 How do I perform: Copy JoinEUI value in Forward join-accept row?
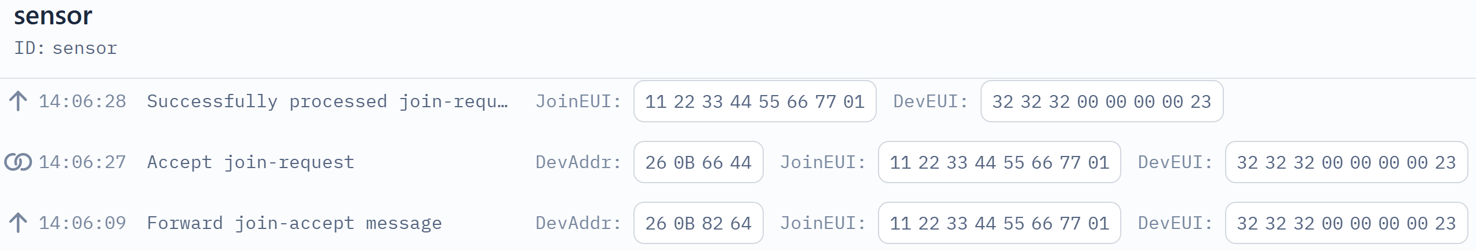coord(999,223)
